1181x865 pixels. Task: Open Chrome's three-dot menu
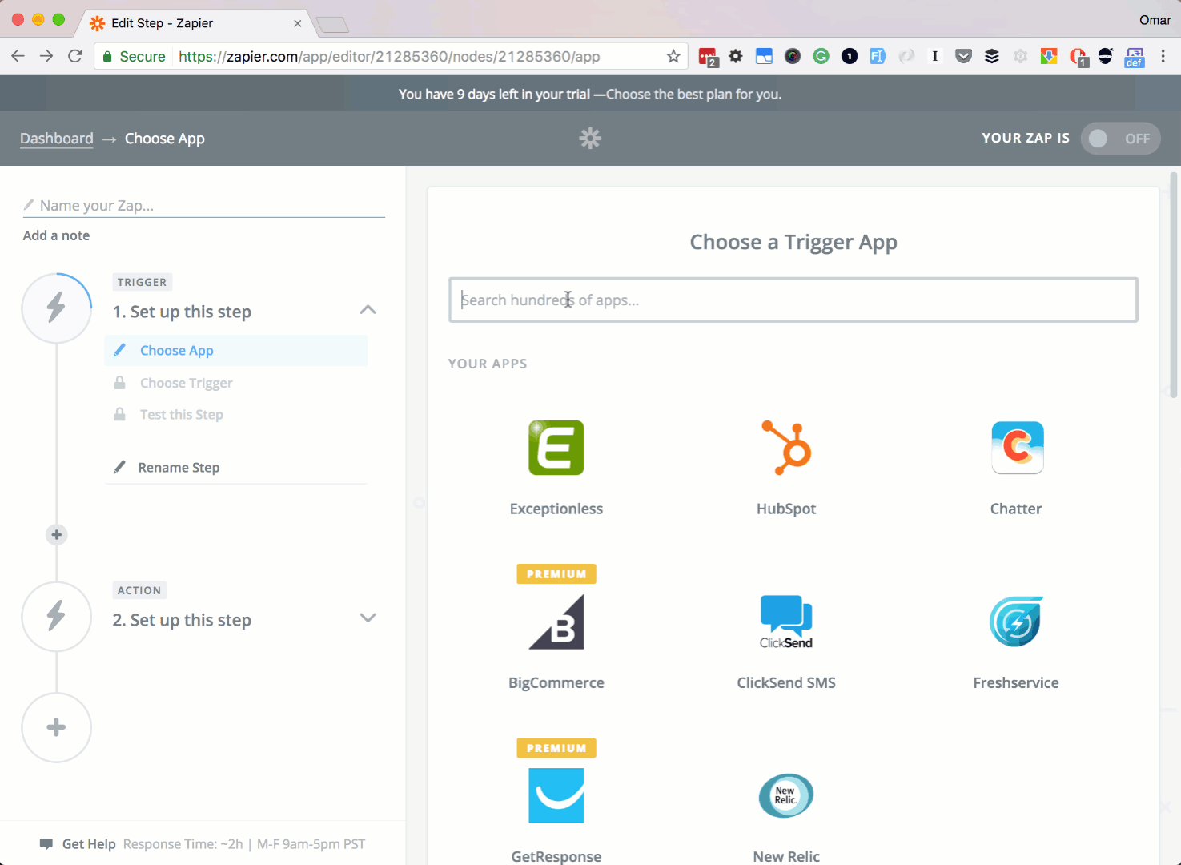pyautogui.click(x=1163, y=56)
